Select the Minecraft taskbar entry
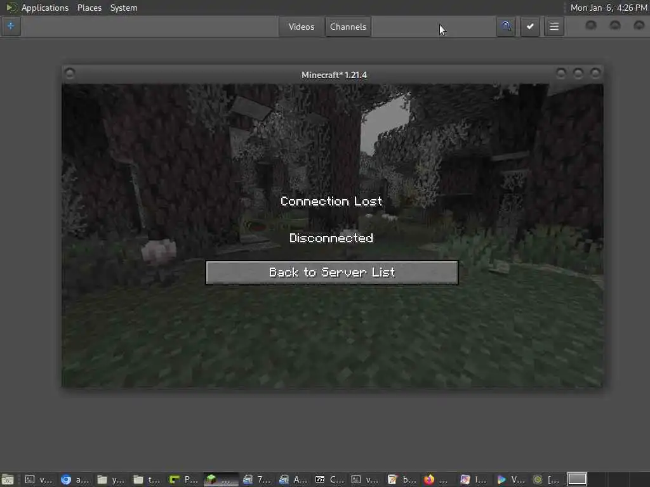The height and width of the screenshot is (487, 650). pos(221,479)
